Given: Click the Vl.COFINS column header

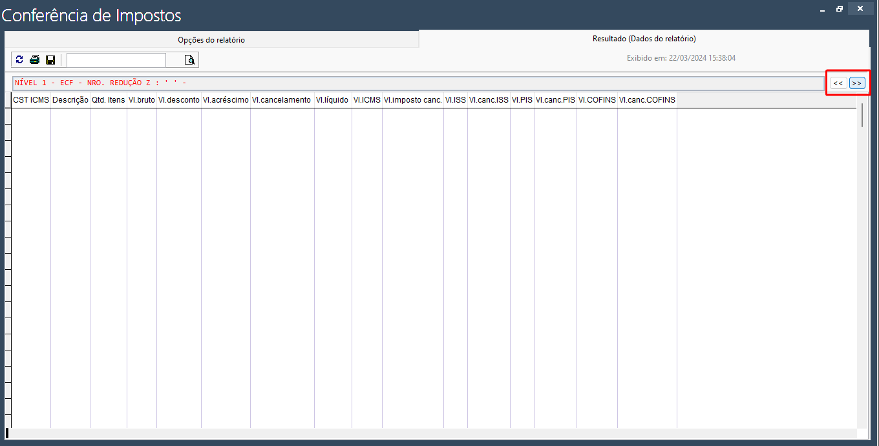Looking at the screenshot, I should click(597, 100).
